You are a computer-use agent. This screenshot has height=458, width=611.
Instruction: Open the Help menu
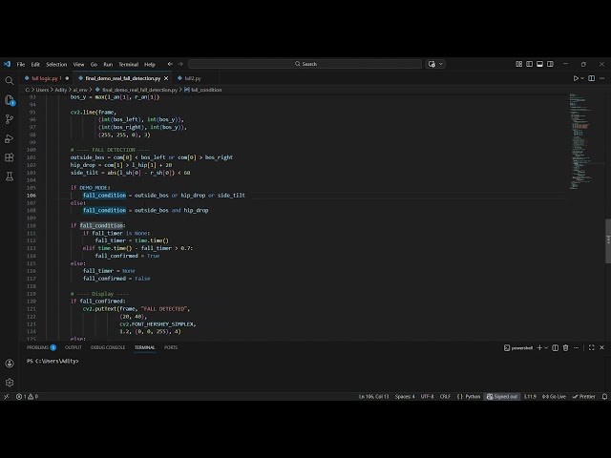point(150,64)
